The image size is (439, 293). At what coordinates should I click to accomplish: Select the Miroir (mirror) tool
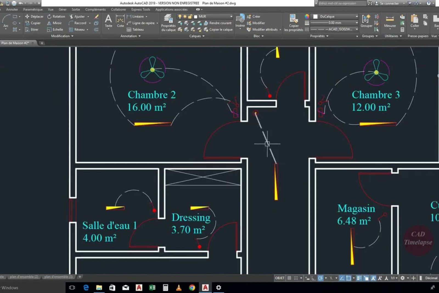point(54,23)
